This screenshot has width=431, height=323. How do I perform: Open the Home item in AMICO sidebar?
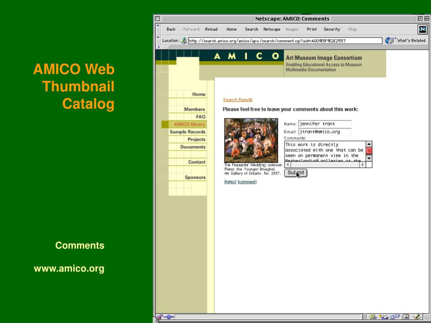click(x=199, y=94)
